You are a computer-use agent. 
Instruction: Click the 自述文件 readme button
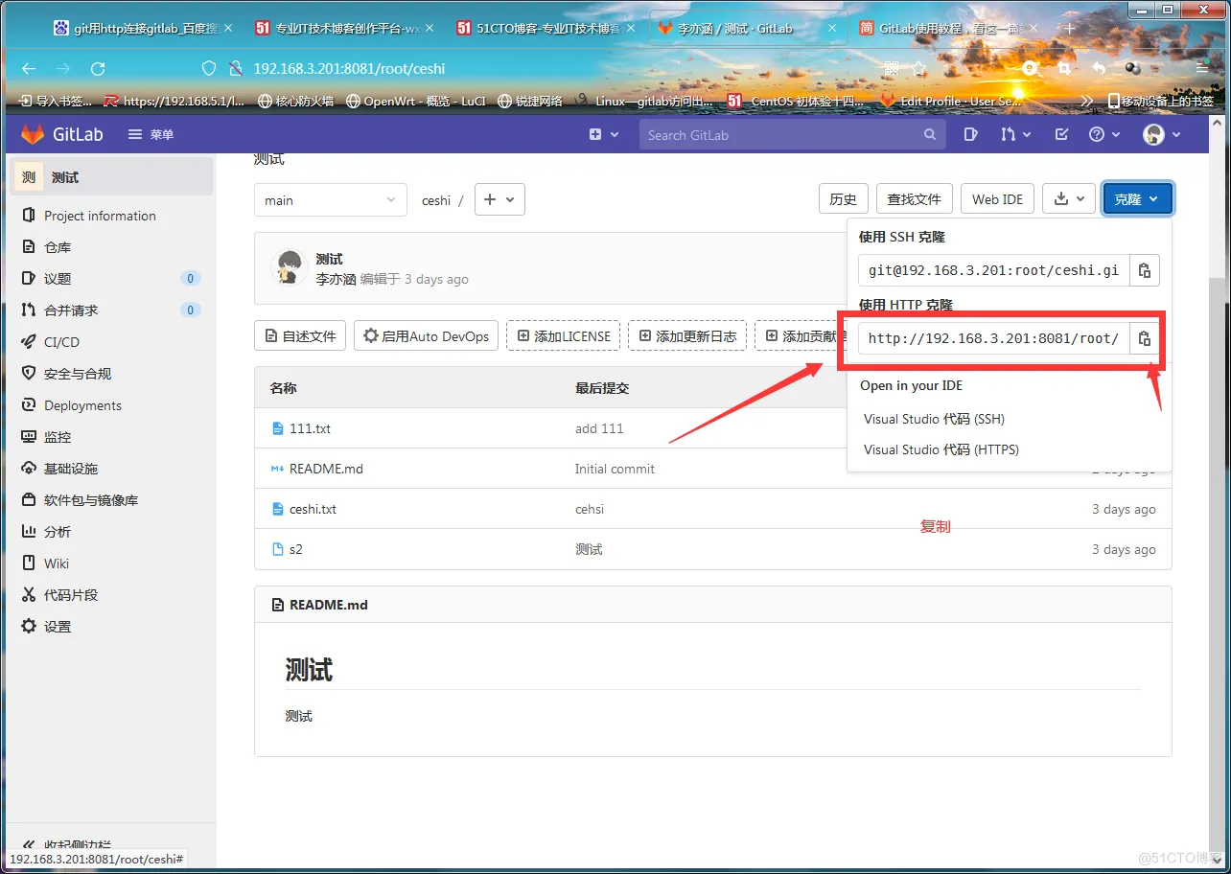pos(300,335)
